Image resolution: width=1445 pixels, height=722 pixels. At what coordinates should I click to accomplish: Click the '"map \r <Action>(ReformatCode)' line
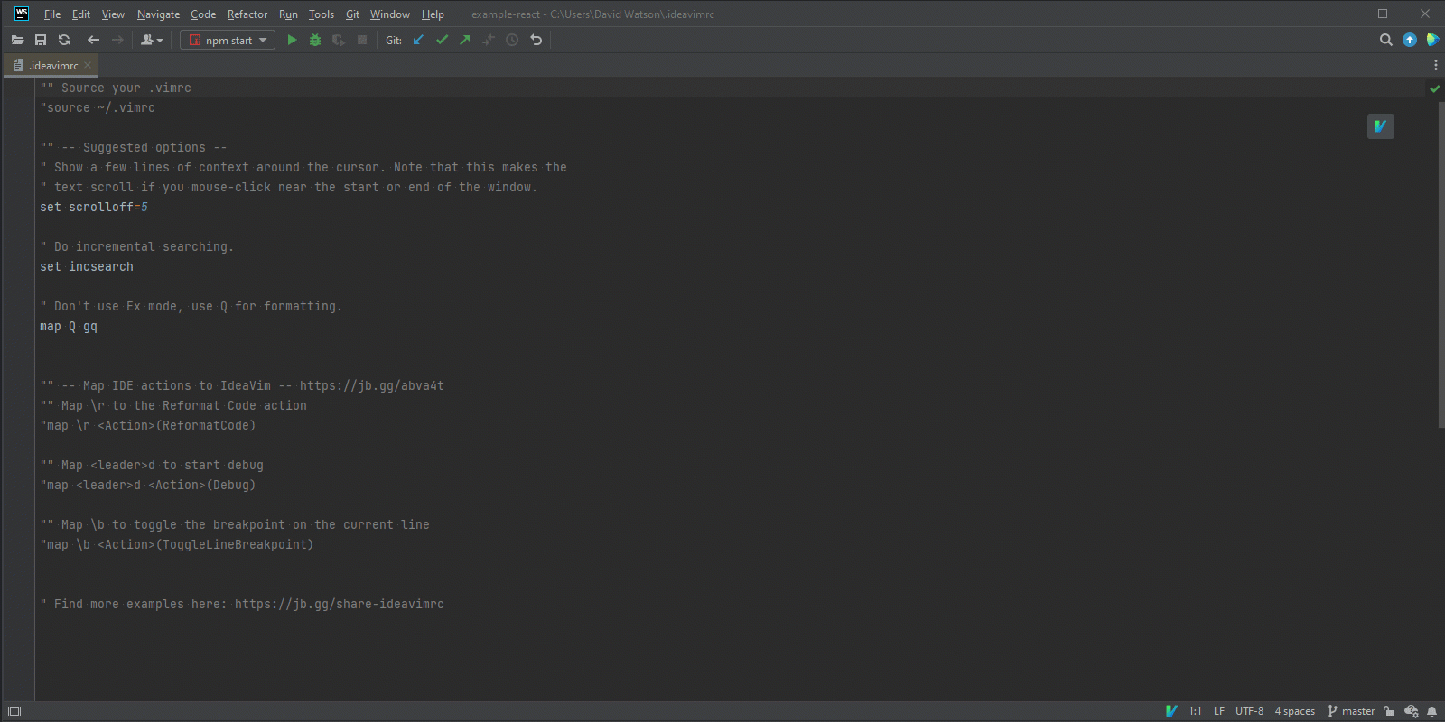[148, 425]
